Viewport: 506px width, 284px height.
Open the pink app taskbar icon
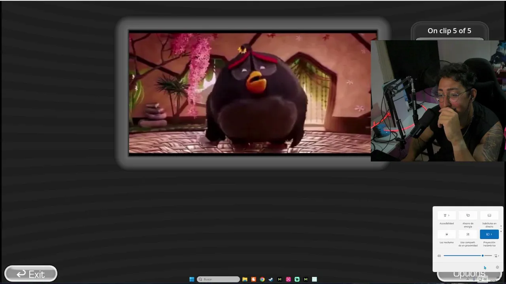288,279
